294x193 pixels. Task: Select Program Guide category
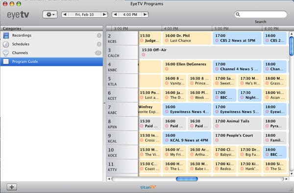pyautogui.click(x=51, y=61)
